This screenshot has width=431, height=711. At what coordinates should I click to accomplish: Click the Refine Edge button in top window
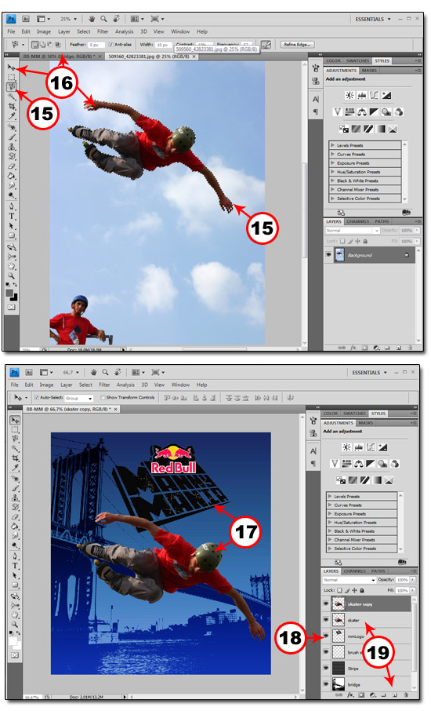tap(297, 45)
